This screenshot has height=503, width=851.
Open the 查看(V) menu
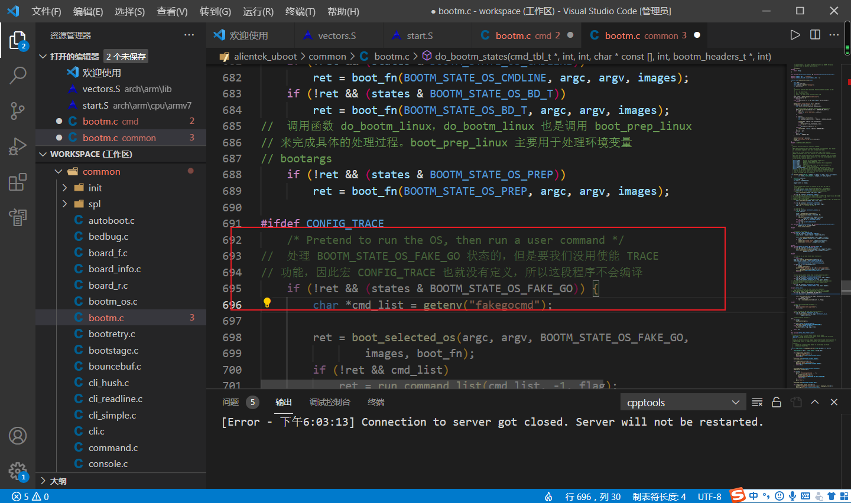[172, 11]
